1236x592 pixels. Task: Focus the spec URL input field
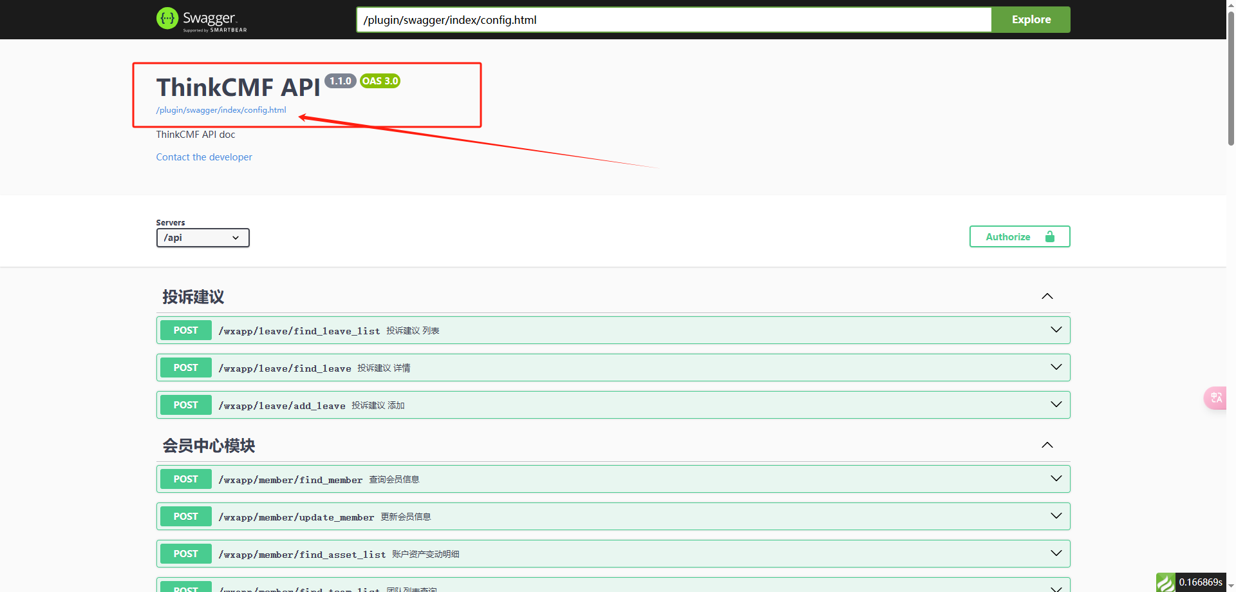click(x=674, y=19)
